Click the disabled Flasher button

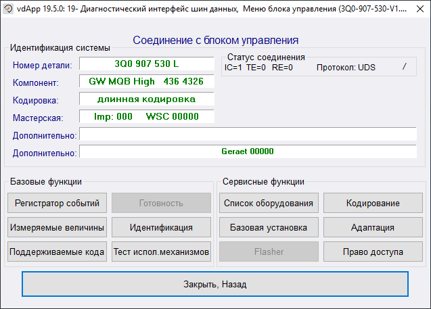[269, 252]
